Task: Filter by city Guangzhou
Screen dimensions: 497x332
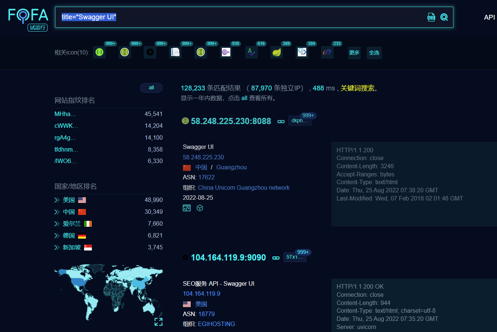Action: pos(231,167)
